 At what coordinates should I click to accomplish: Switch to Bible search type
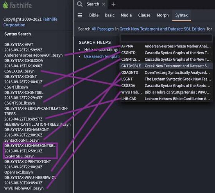click(x=94, y=15)
